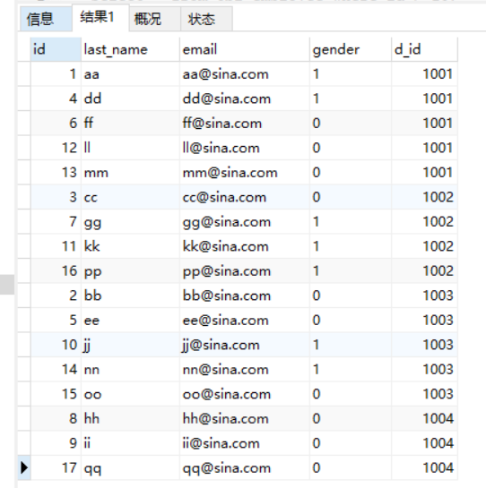This screenshot has width=486, height=488.
Task: Click last_name cell jj
Action: click(130, 345)
